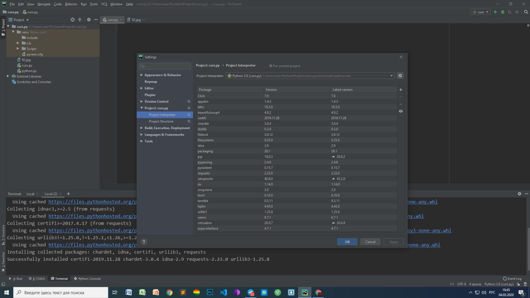Click the Latest version column header
Screen dimensions: 530x298
point(363,89)
